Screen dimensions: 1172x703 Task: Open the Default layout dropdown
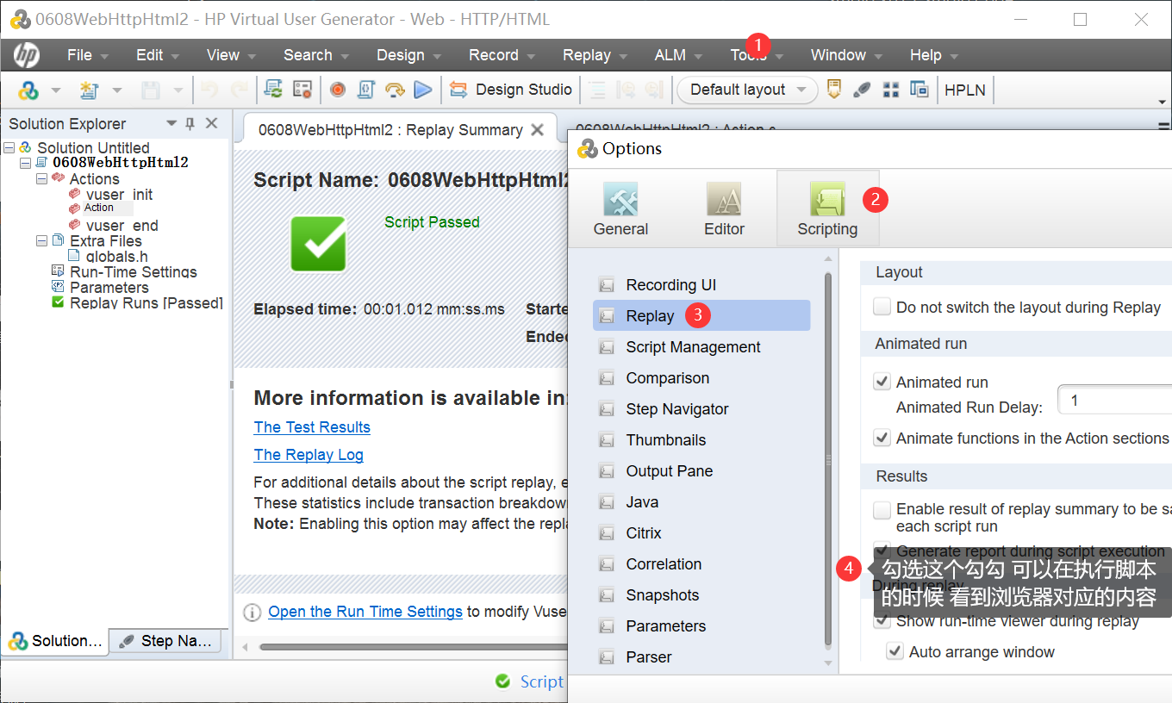point(747,90)
